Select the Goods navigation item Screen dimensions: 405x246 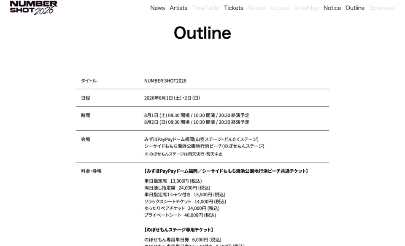pyautogui.click(x=257, y=8)
